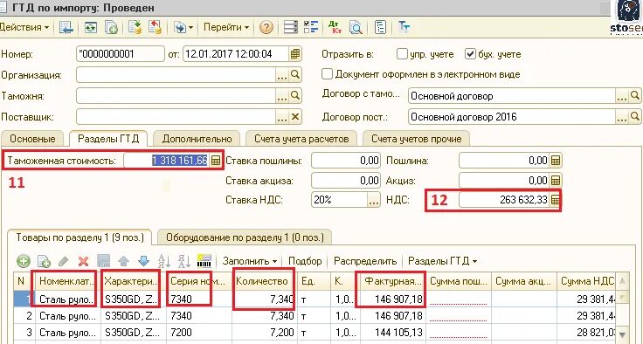Click the Организация input field
Viewport: 643px width, 344px height.
(176, 74)
